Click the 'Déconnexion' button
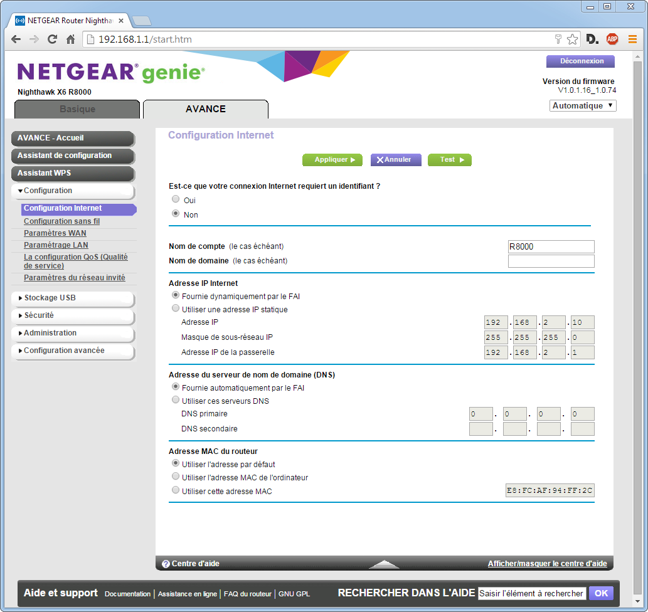The width and height of the screenshot is (648, 612). [x=581, y=61]
